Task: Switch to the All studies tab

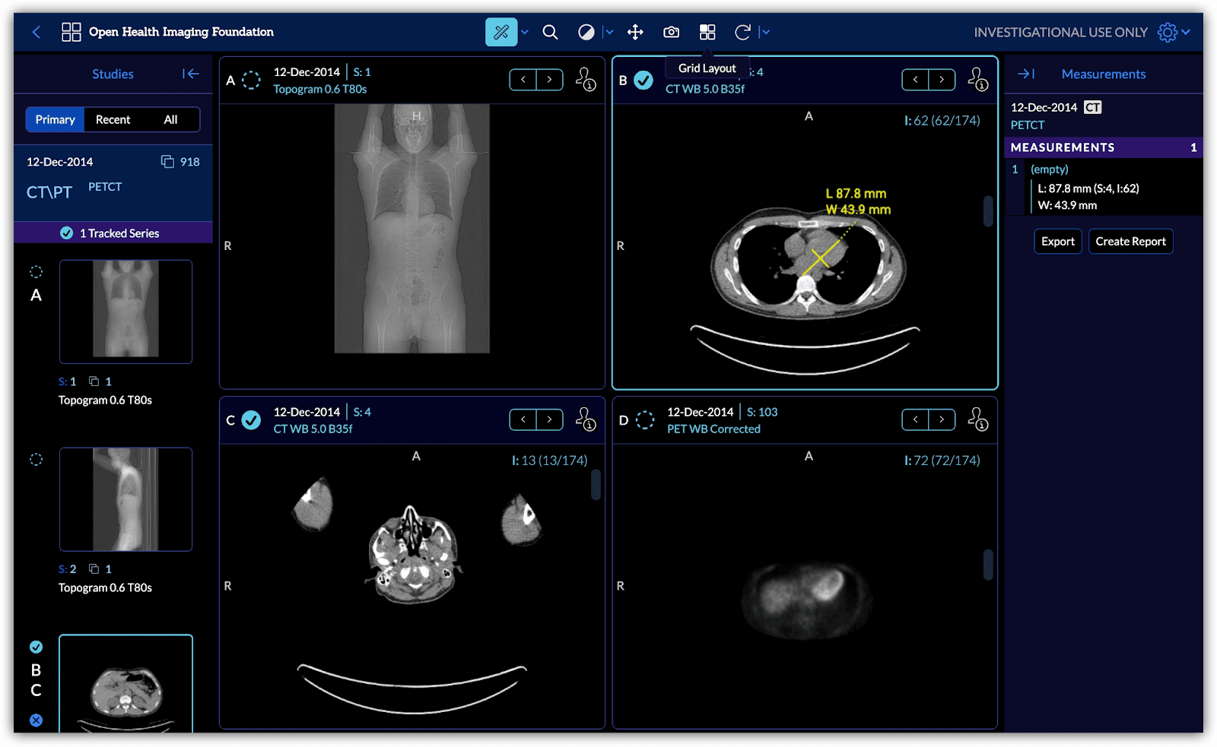Action: (x=170, y=119)
